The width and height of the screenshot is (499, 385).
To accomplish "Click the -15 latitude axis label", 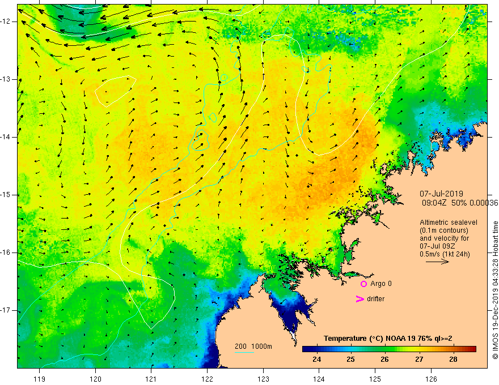I will click(x=6, y=195).
